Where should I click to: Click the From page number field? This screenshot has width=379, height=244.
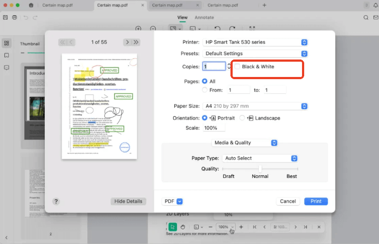(x=239, y=90)
